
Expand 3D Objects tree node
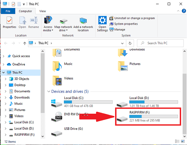tap(5, 79)
